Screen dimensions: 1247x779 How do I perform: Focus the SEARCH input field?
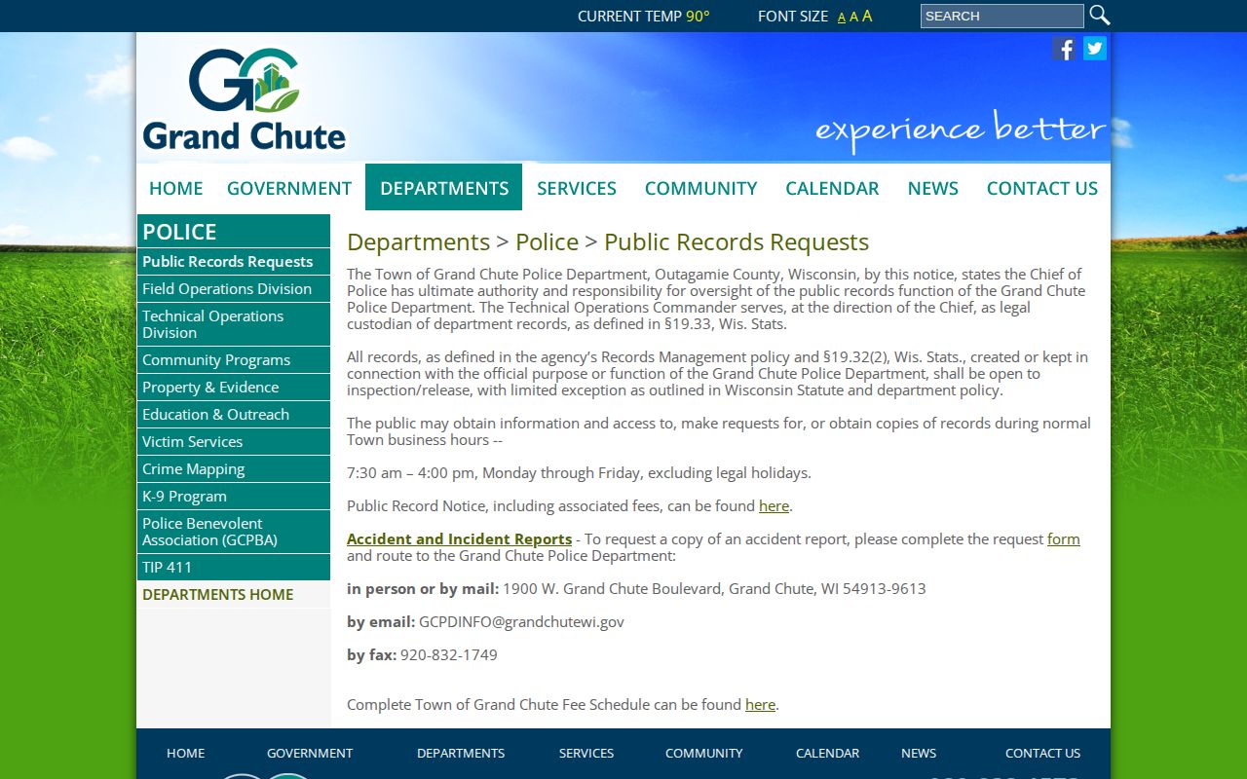point(1001,16)
